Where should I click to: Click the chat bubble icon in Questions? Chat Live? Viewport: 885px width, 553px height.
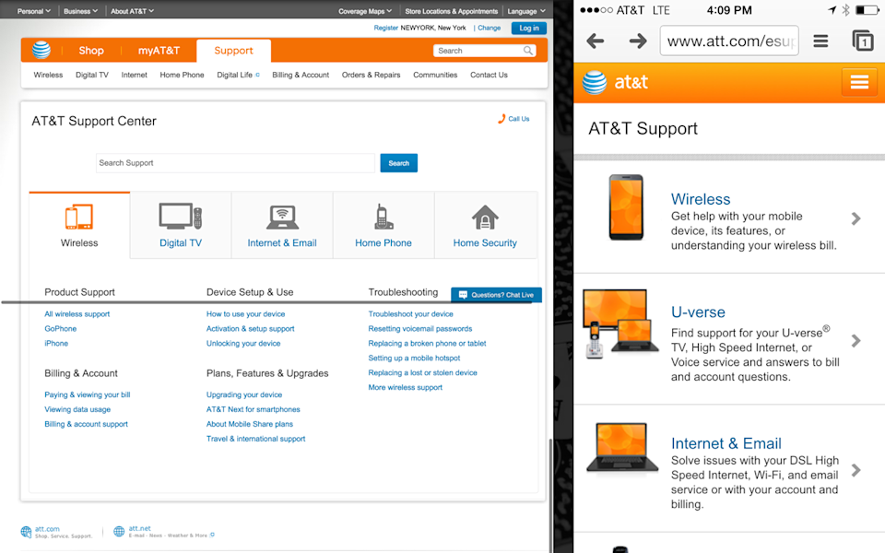point(463,295)
